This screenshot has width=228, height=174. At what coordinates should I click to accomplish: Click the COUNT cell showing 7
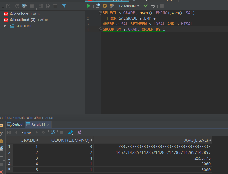(x=66, y=152)
